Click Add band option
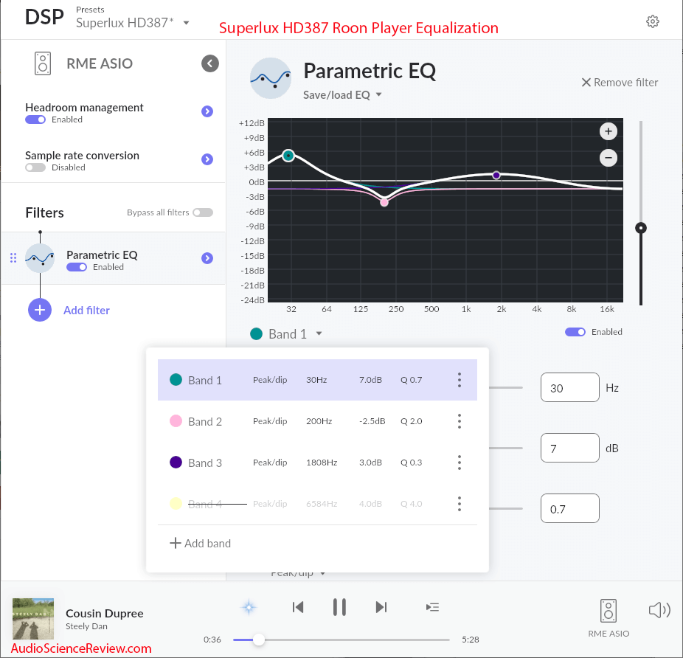 (201, 544)
